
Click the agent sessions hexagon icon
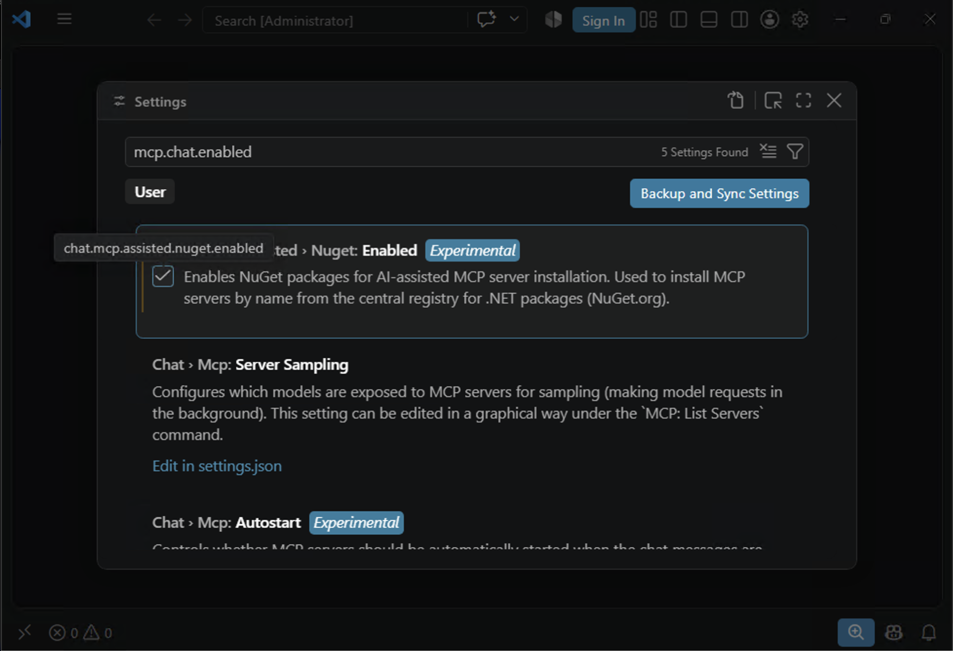coord(553,20)
